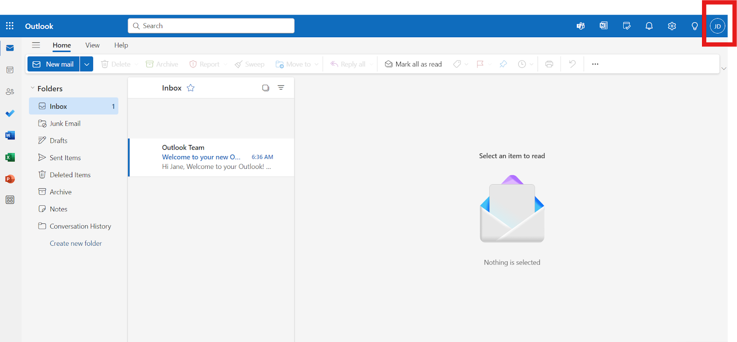Open JD account profile avatar
737x342 pixels.
717,26
